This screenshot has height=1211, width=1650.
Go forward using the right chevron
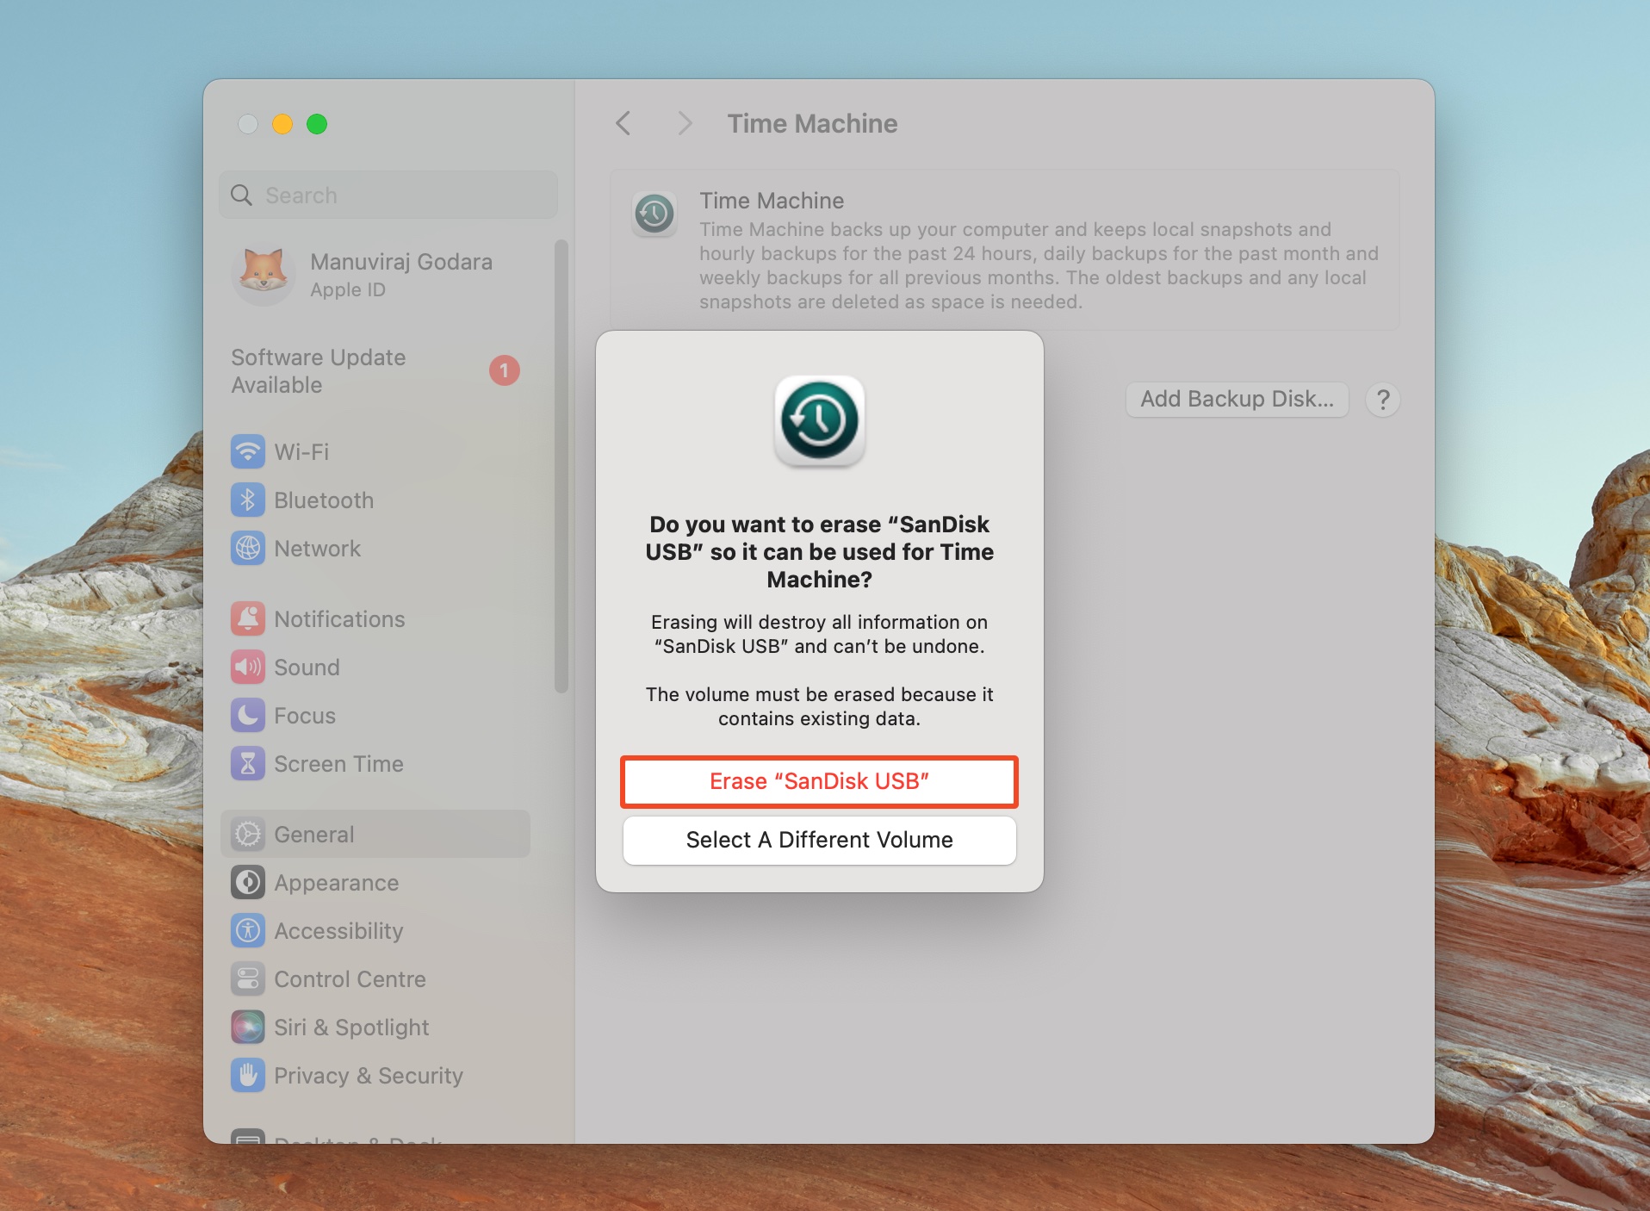(x=685, y=123)
